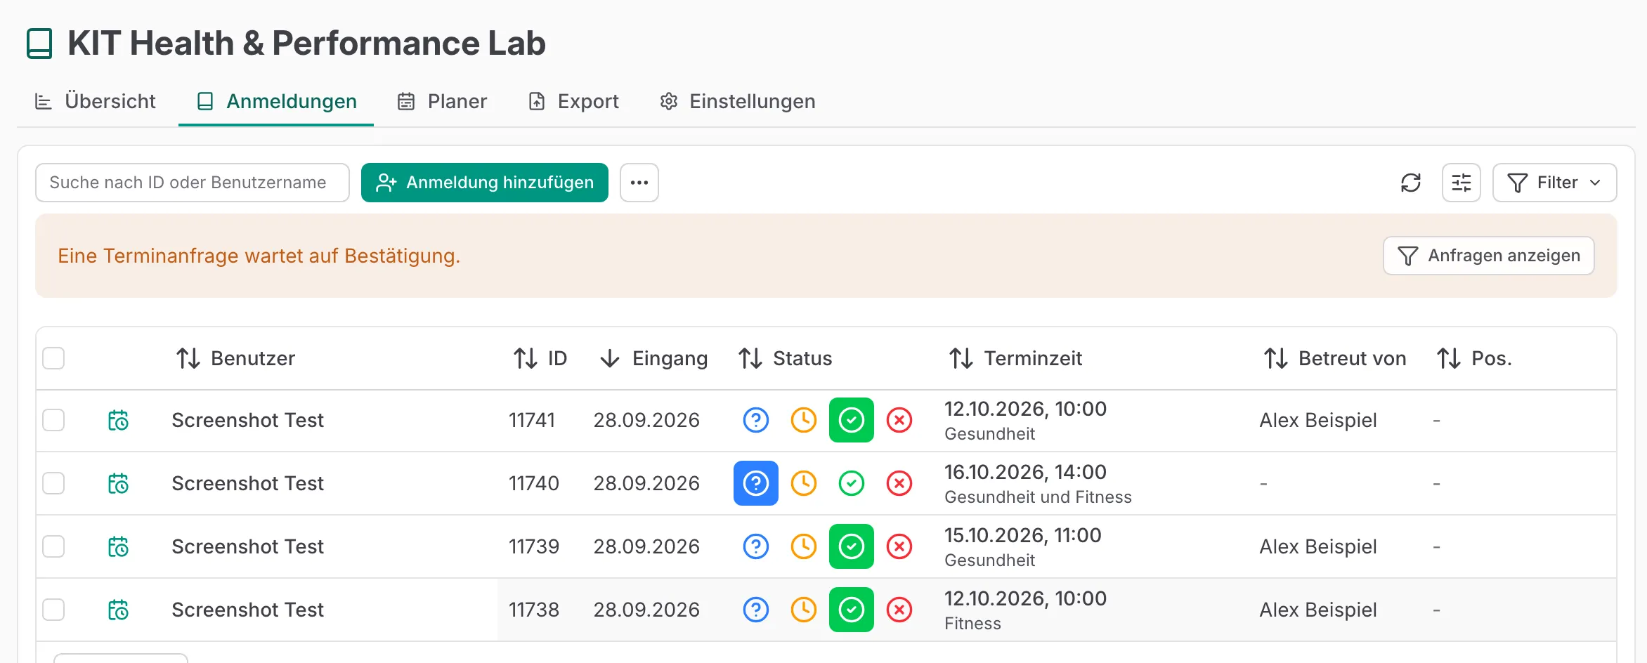Open the Planer tab

pos(442,101)
